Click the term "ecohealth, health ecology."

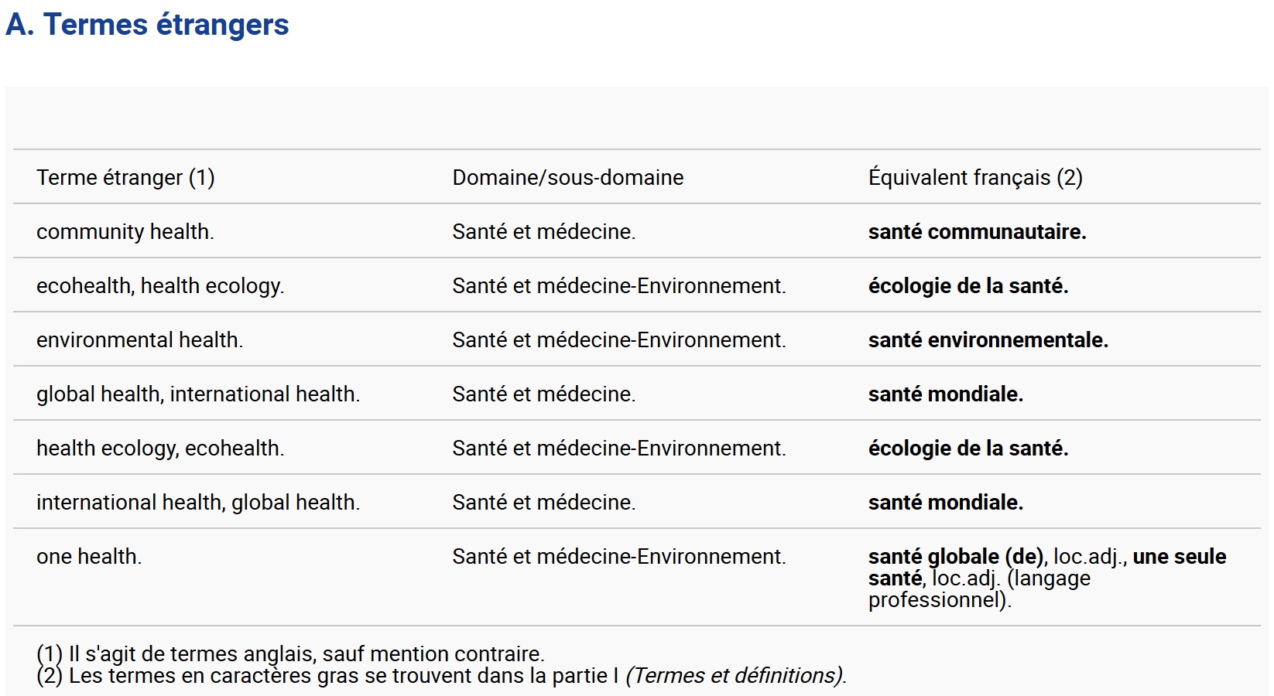pyautogui.click(x=160, y=286)
